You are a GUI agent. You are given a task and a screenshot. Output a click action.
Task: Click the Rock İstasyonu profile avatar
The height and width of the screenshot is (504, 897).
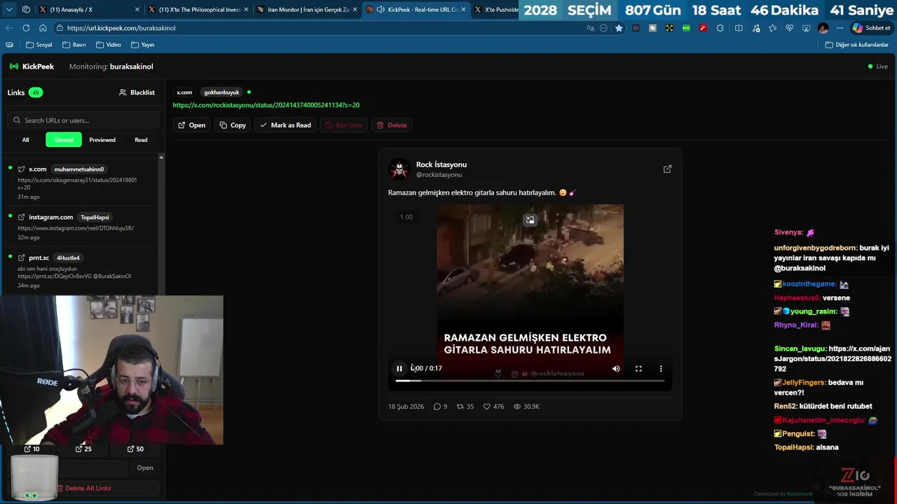[x=399, y=169]
